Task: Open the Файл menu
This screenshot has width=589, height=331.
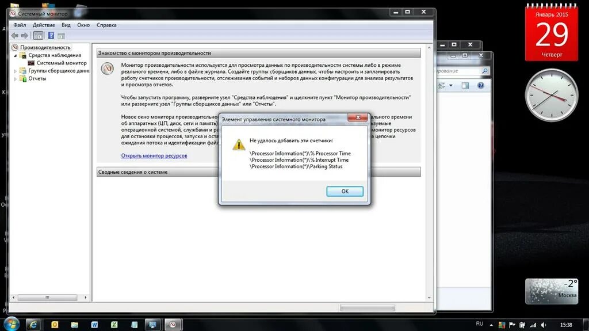Action: (20, 25)
